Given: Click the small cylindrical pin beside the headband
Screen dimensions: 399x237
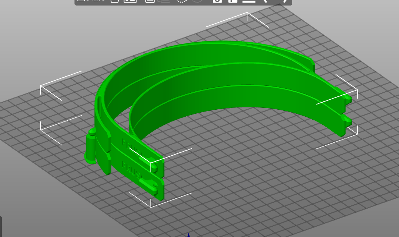Looking at the screenshot, I should (x=90, y=146).
